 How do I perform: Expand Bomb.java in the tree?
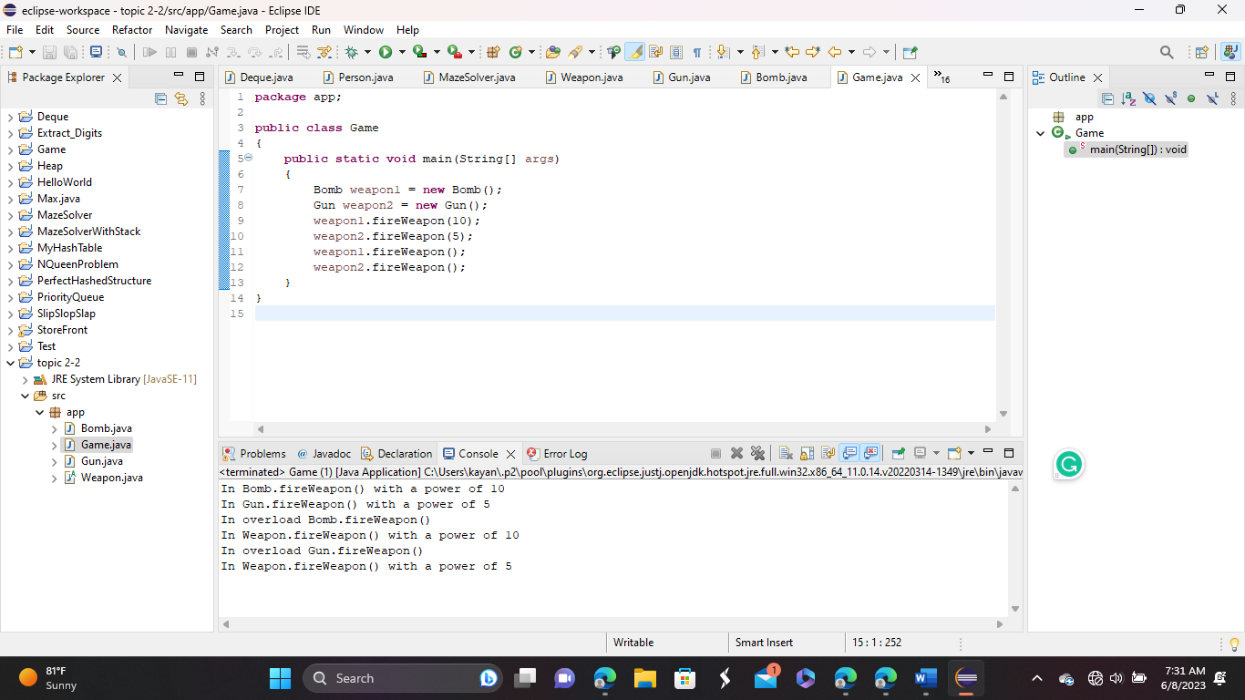click(55, 428)
